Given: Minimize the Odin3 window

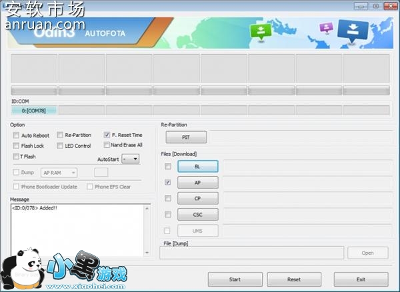Looking at the screenshot, I should click(361, 6).
